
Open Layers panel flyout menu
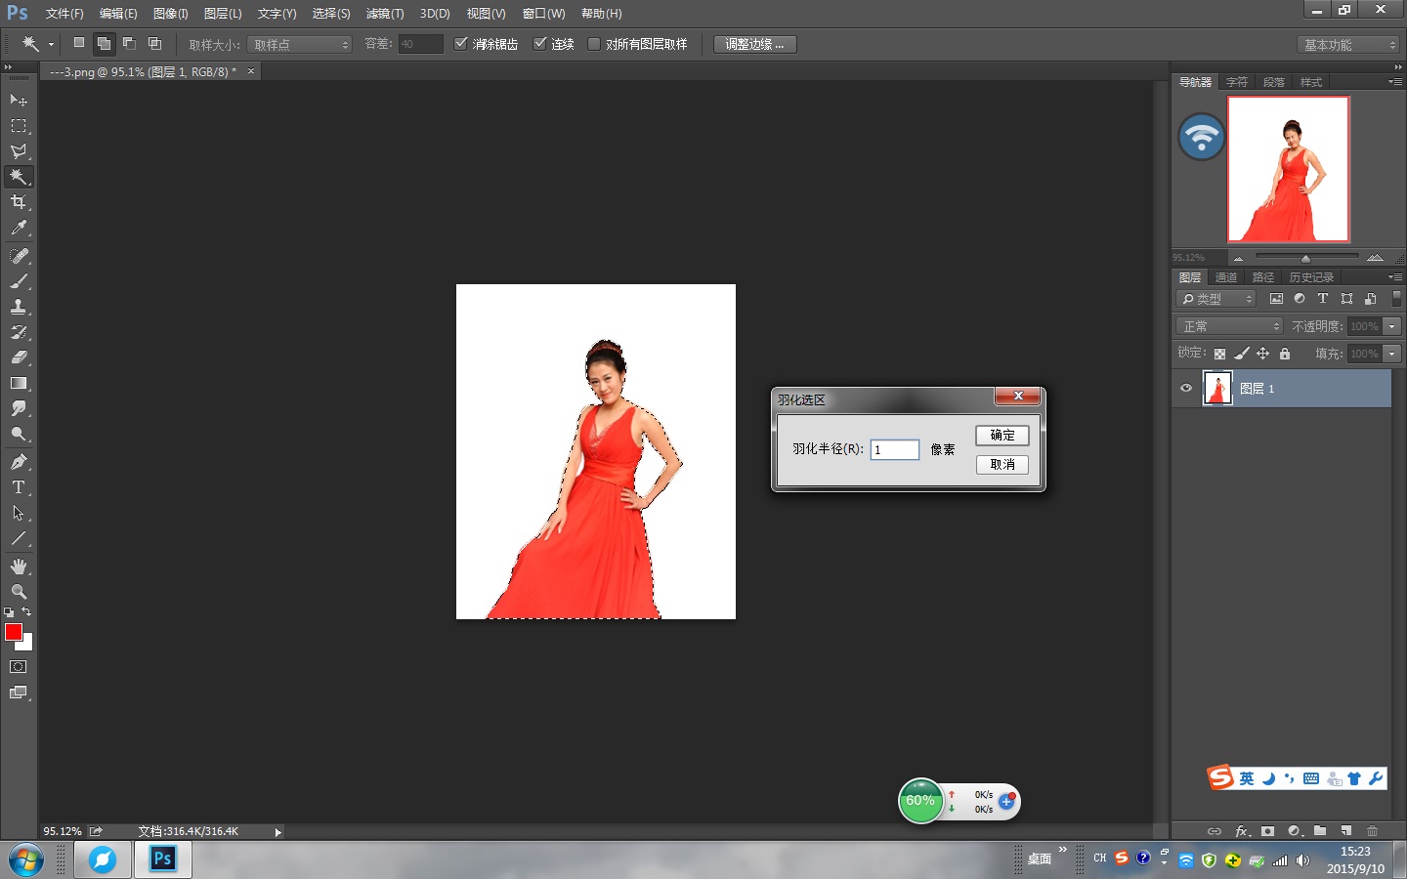[1395, 277]
